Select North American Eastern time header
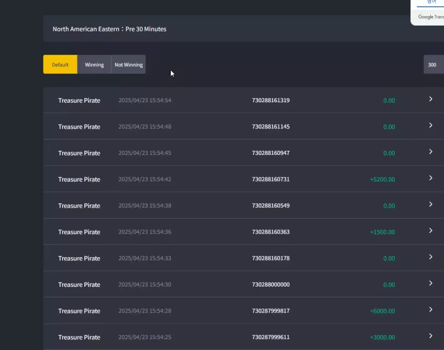 coord(109,29)
